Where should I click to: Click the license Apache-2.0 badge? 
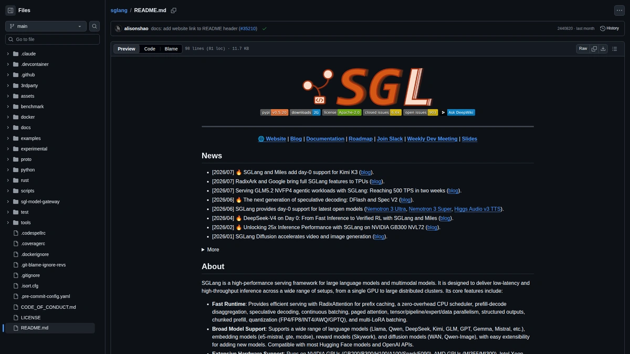pos(342,112)
